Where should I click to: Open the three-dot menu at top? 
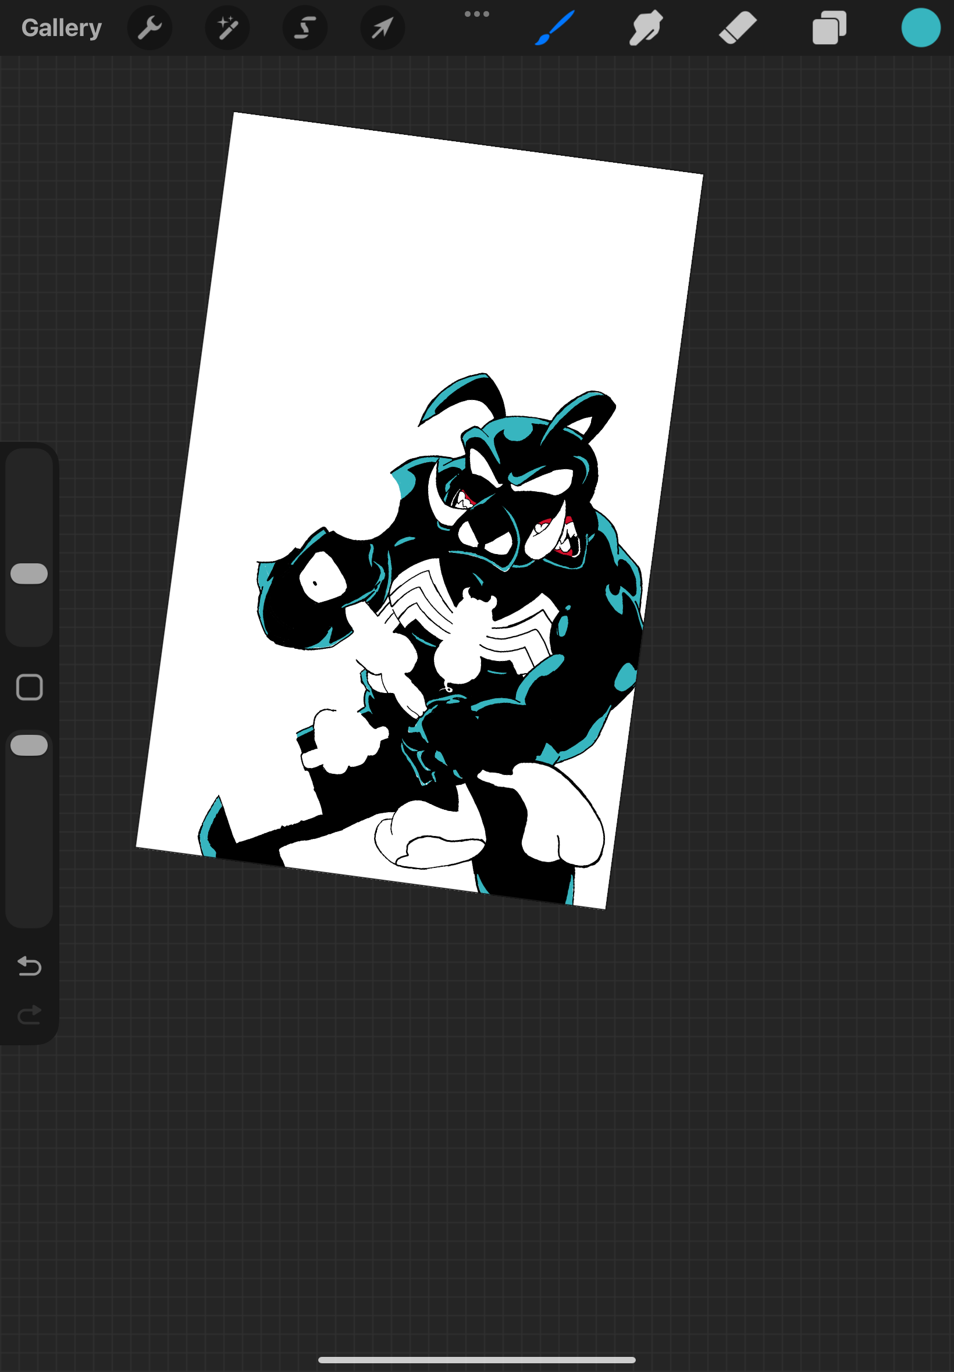tap(477, 14)
